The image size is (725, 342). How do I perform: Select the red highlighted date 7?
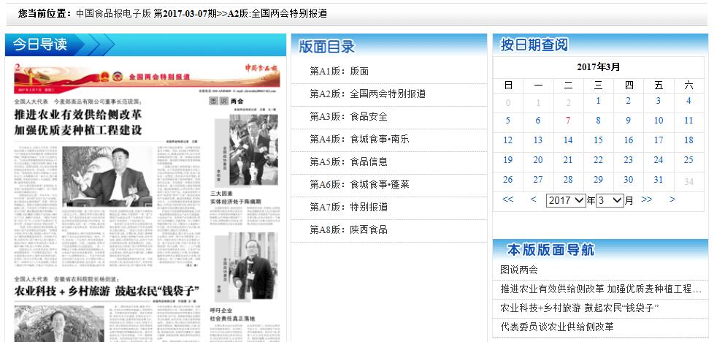[x=568, y=121]
